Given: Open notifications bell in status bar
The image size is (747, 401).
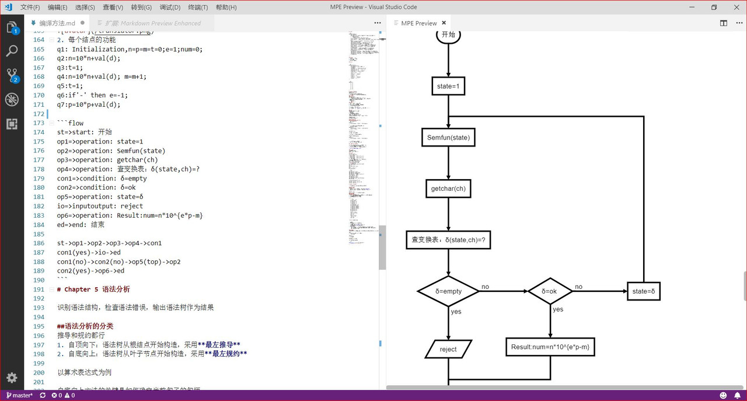Looking at the screenshot, I should [x=737, y=395].
